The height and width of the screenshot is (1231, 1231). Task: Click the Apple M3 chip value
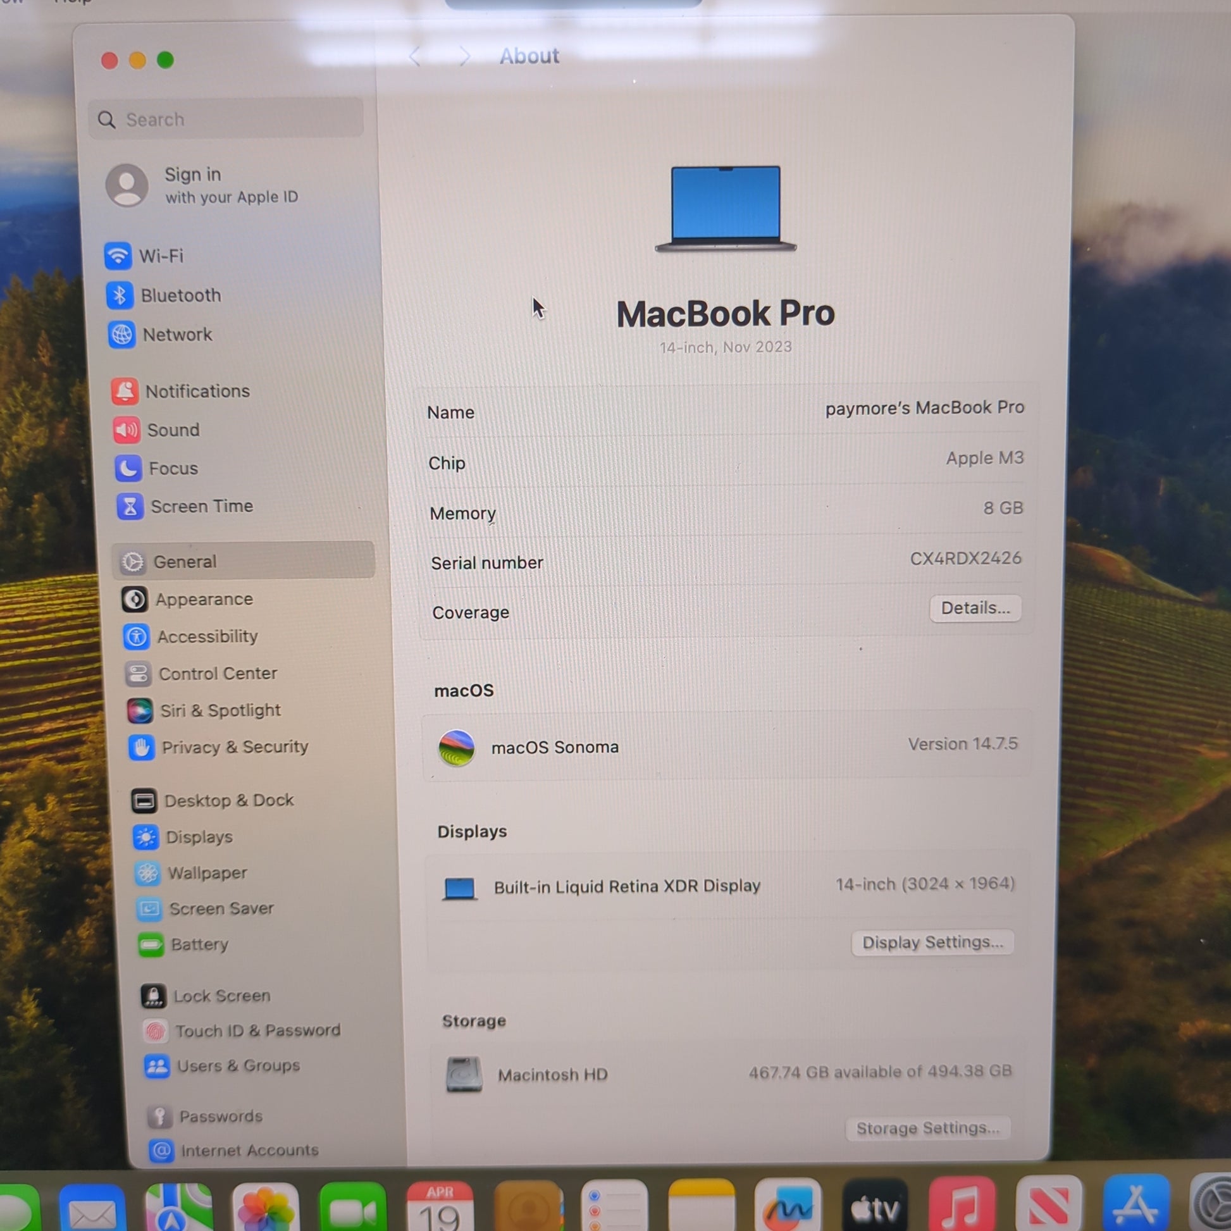pos(984,458)
